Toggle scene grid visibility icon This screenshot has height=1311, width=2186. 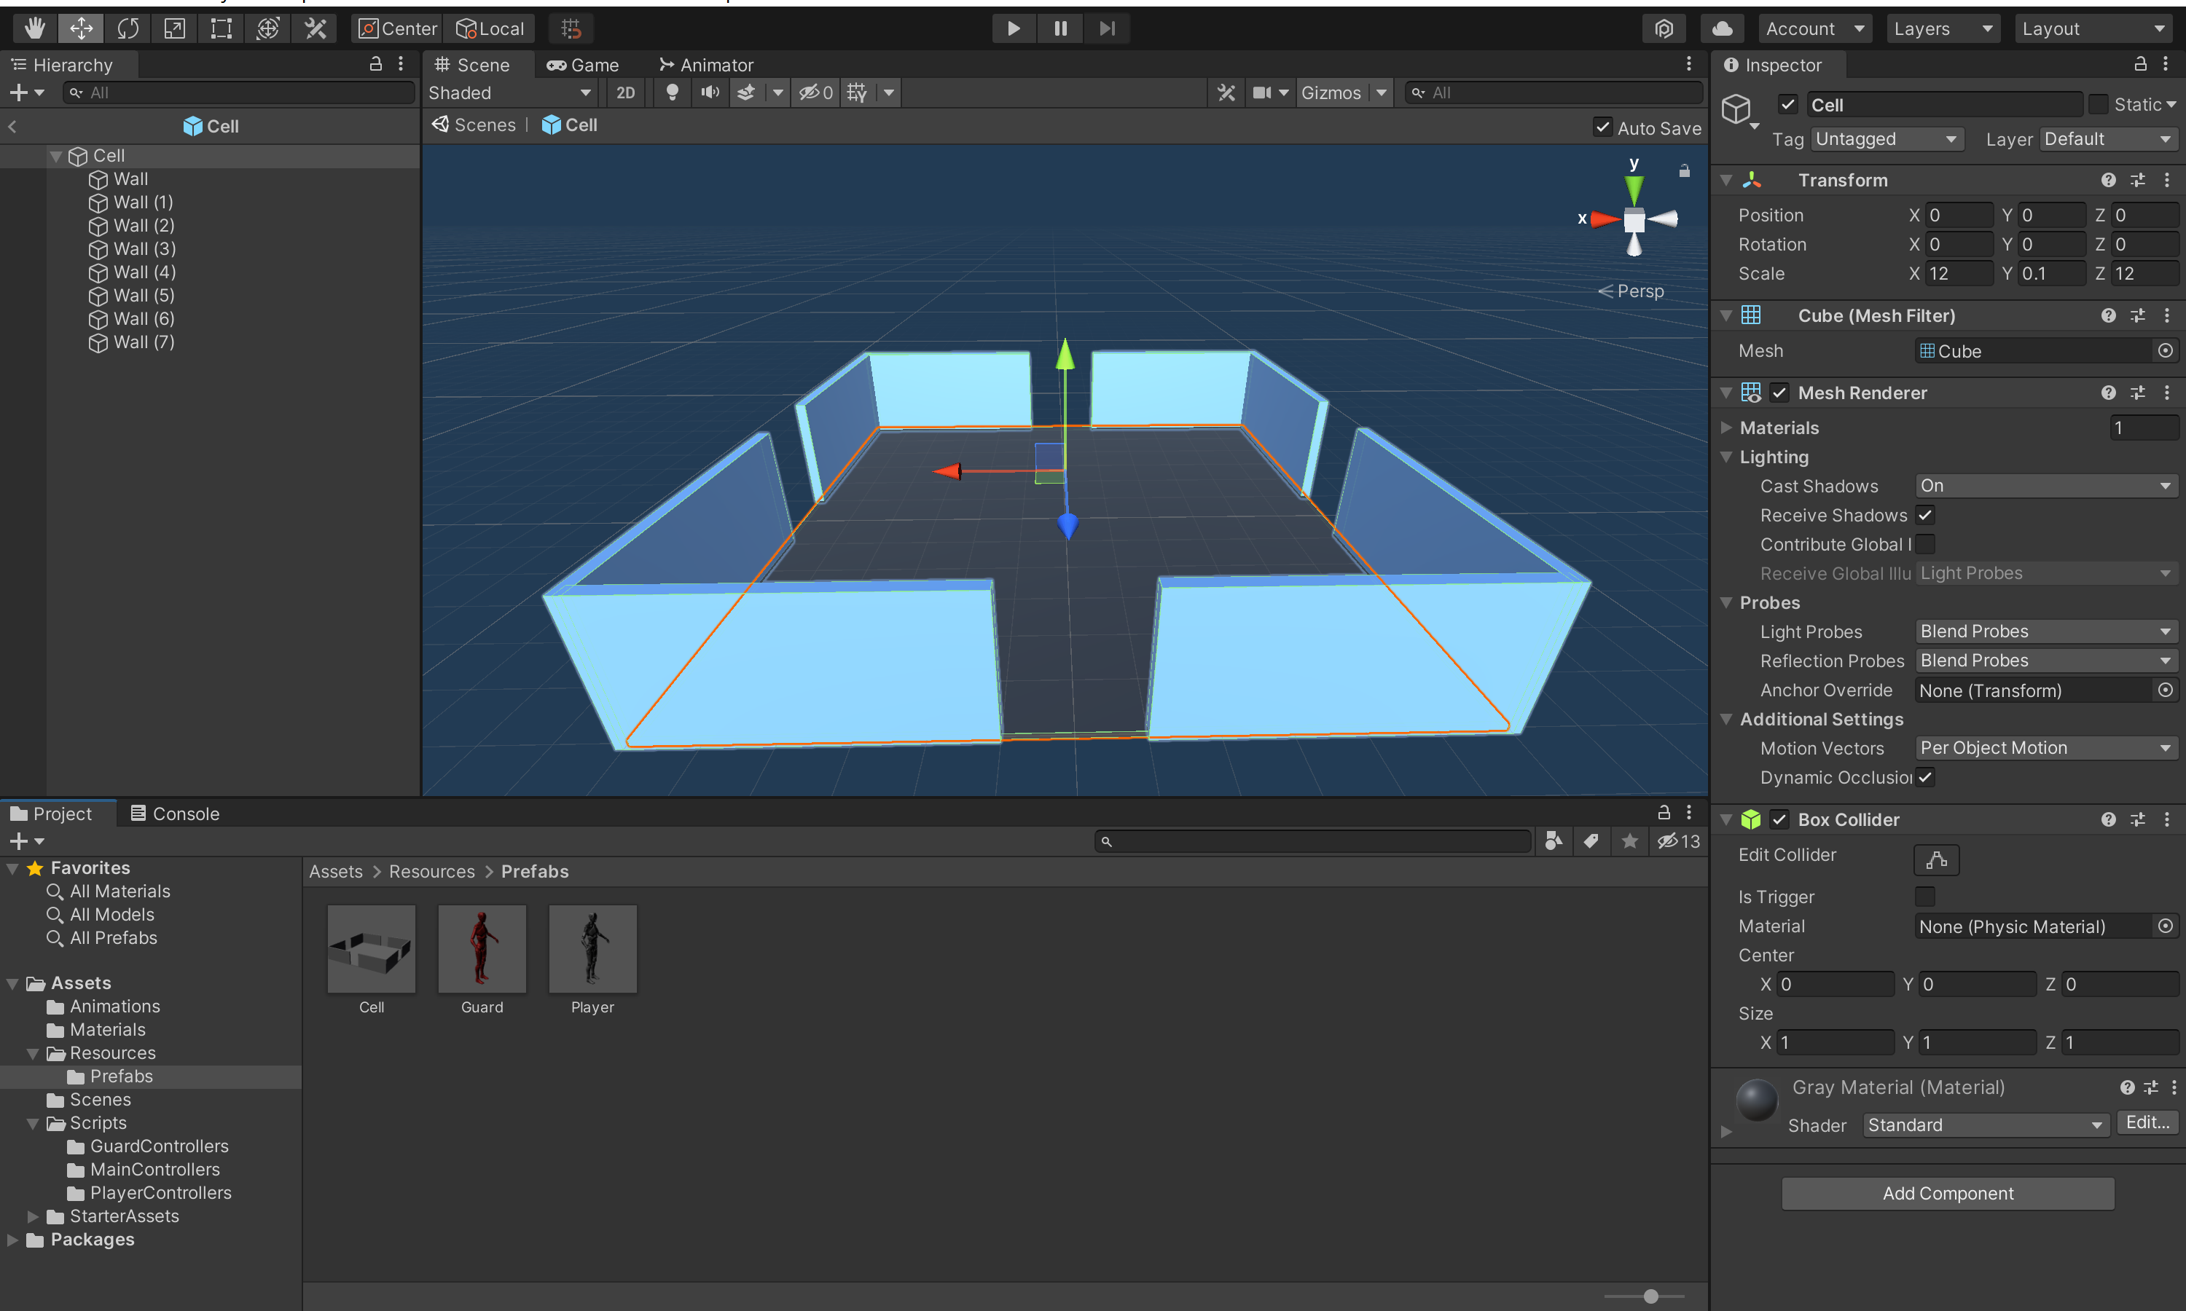pyautogui.click(x=857, y=92)
